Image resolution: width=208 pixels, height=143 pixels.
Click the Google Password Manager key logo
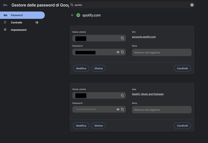click(5, 5)
